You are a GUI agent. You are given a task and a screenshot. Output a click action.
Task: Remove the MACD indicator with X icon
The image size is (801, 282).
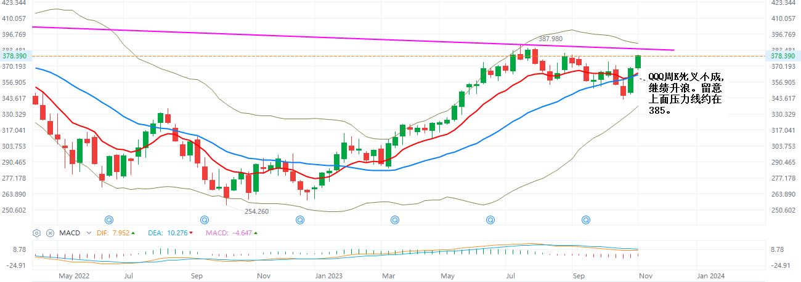[49, 233]
